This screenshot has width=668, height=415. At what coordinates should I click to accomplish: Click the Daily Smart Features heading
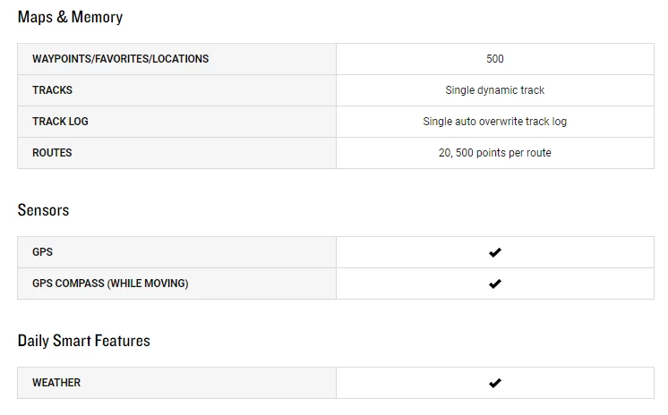point(83,341)
